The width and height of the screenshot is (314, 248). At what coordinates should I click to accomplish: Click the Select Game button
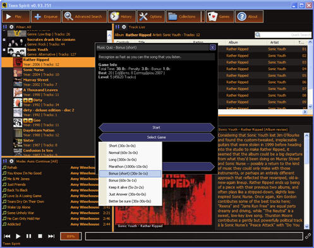157,137
